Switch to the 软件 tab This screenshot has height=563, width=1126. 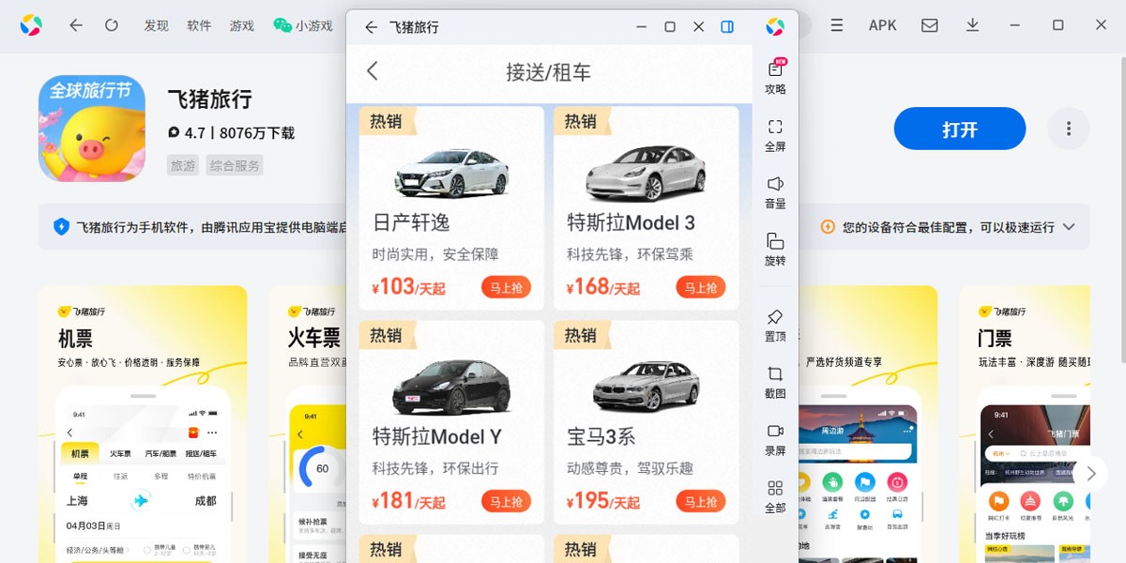click(199, 25)
